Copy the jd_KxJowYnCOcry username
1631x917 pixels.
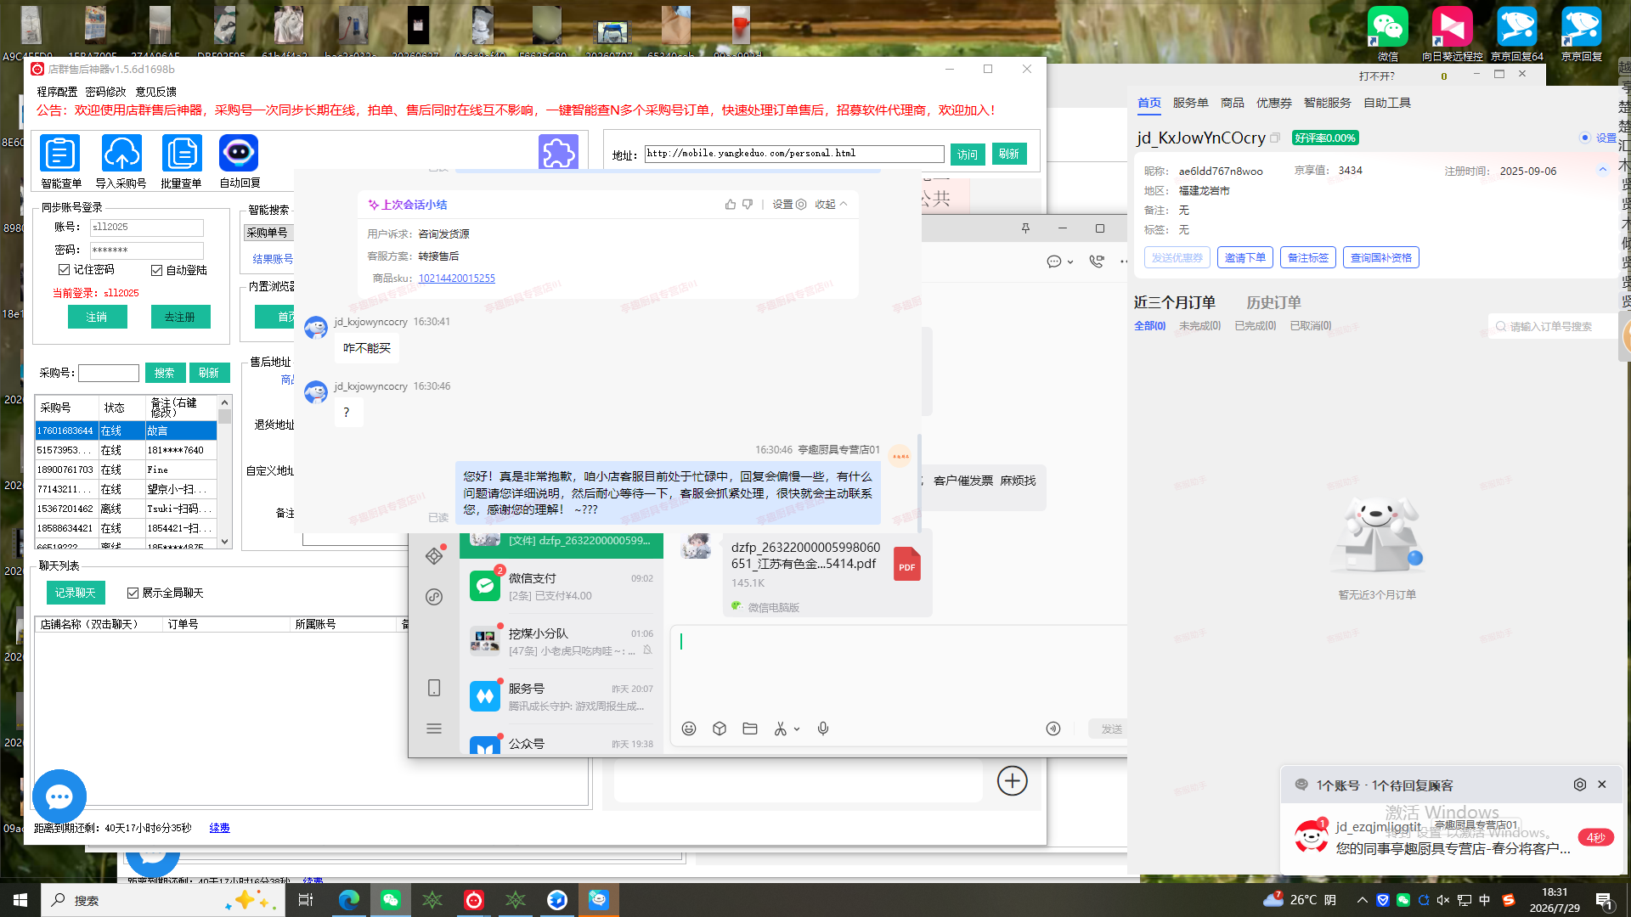coord(1274,138)
